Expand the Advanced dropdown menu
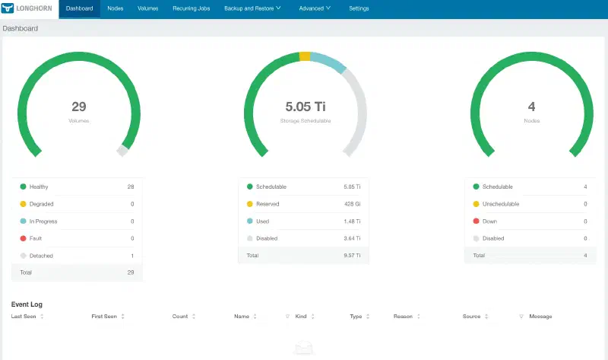This screenshot has width=608, height=360. [315, 8]
